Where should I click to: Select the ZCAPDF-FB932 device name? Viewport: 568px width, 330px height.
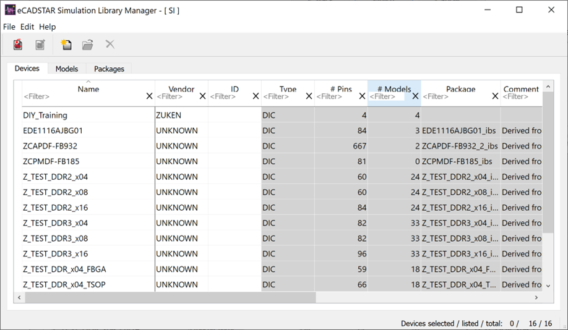50,146
